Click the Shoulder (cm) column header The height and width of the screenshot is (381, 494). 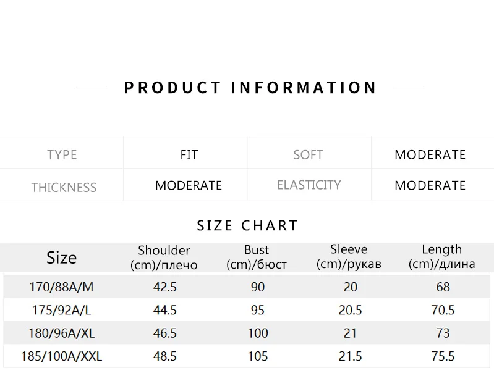(164, 257)
